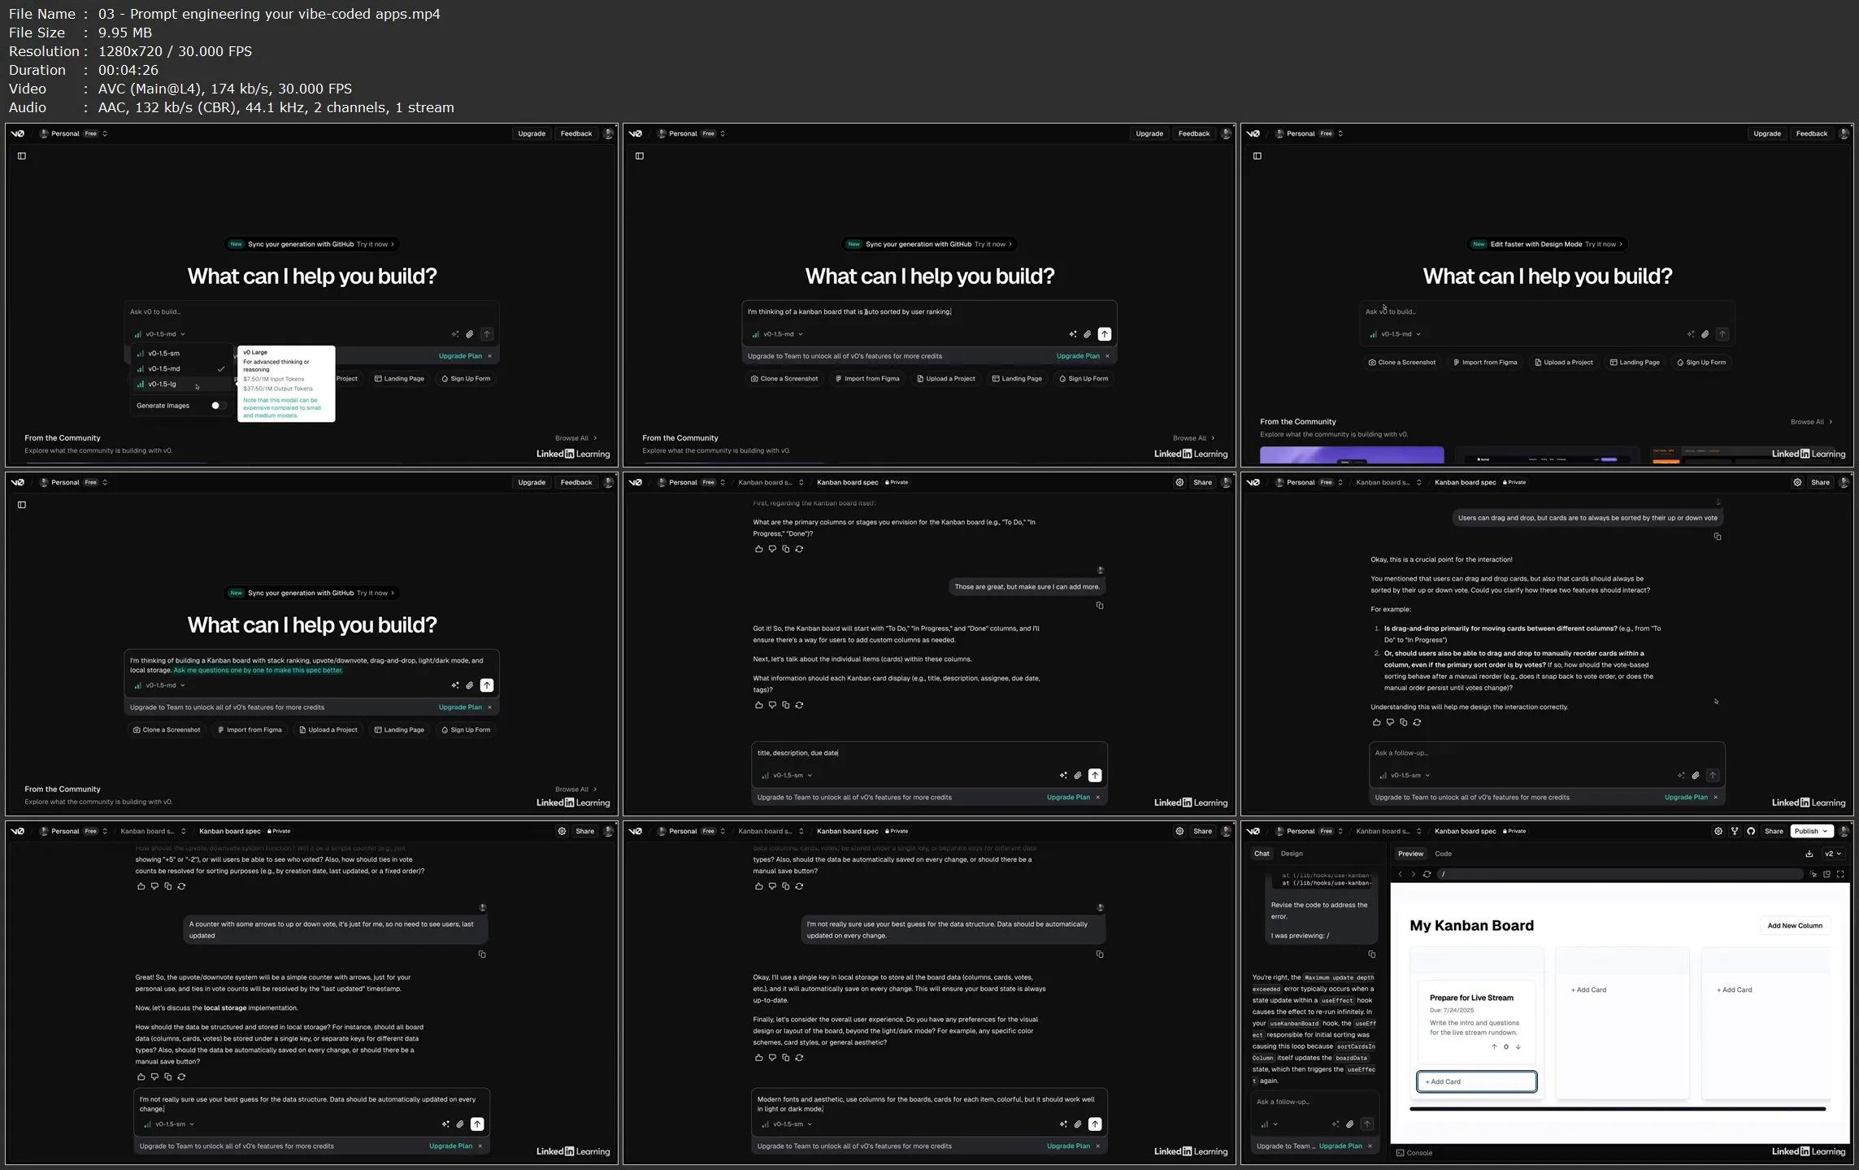
Task: Click the fork icon beside the GitHub icon
Action: click(1735, 831)
